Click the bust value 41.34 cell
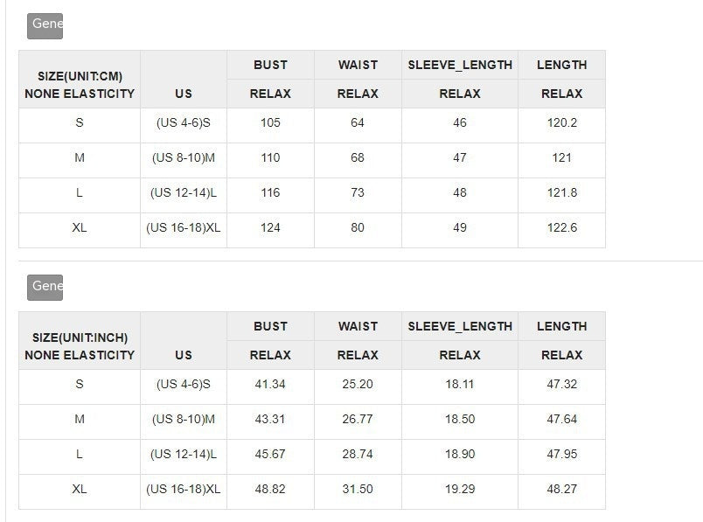703x522 pixels. point(270,385)
